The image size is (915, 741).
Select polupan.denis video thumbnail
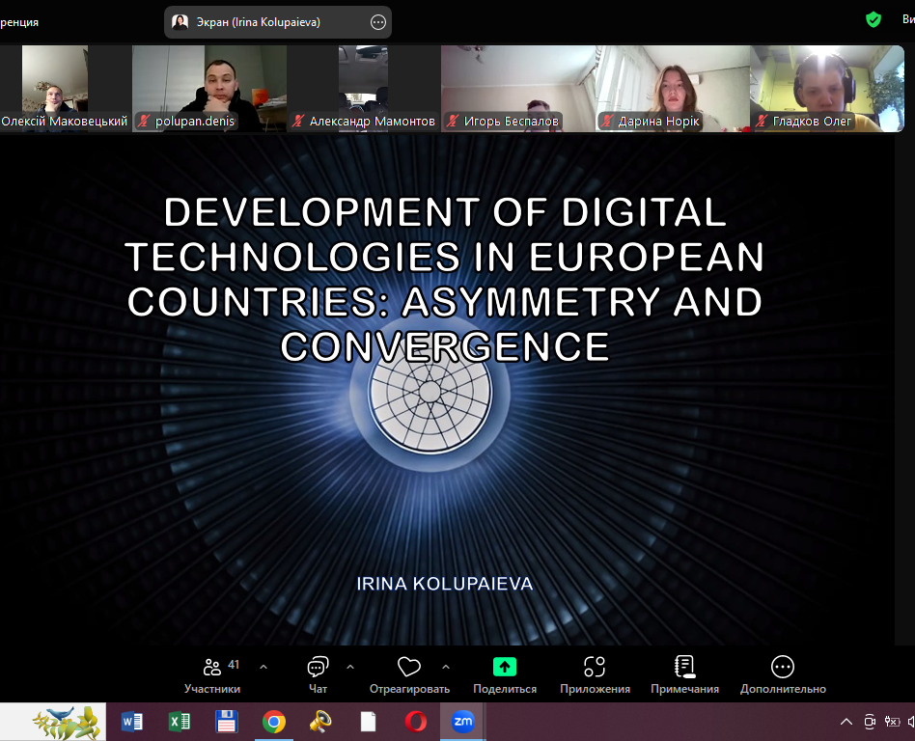pos(209,87)
